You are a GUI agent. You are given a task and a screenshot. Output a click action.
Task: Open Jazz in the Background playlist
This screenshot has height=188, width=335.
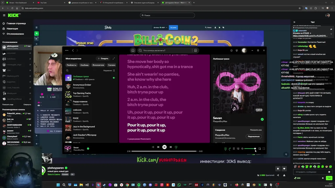[x=90, y=128]
